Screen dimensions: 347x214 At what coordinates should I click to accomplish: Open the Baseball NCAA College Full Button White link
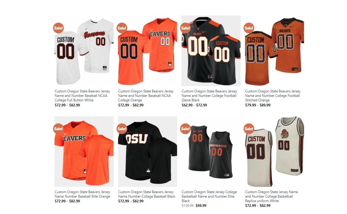[x=82, y=96]
